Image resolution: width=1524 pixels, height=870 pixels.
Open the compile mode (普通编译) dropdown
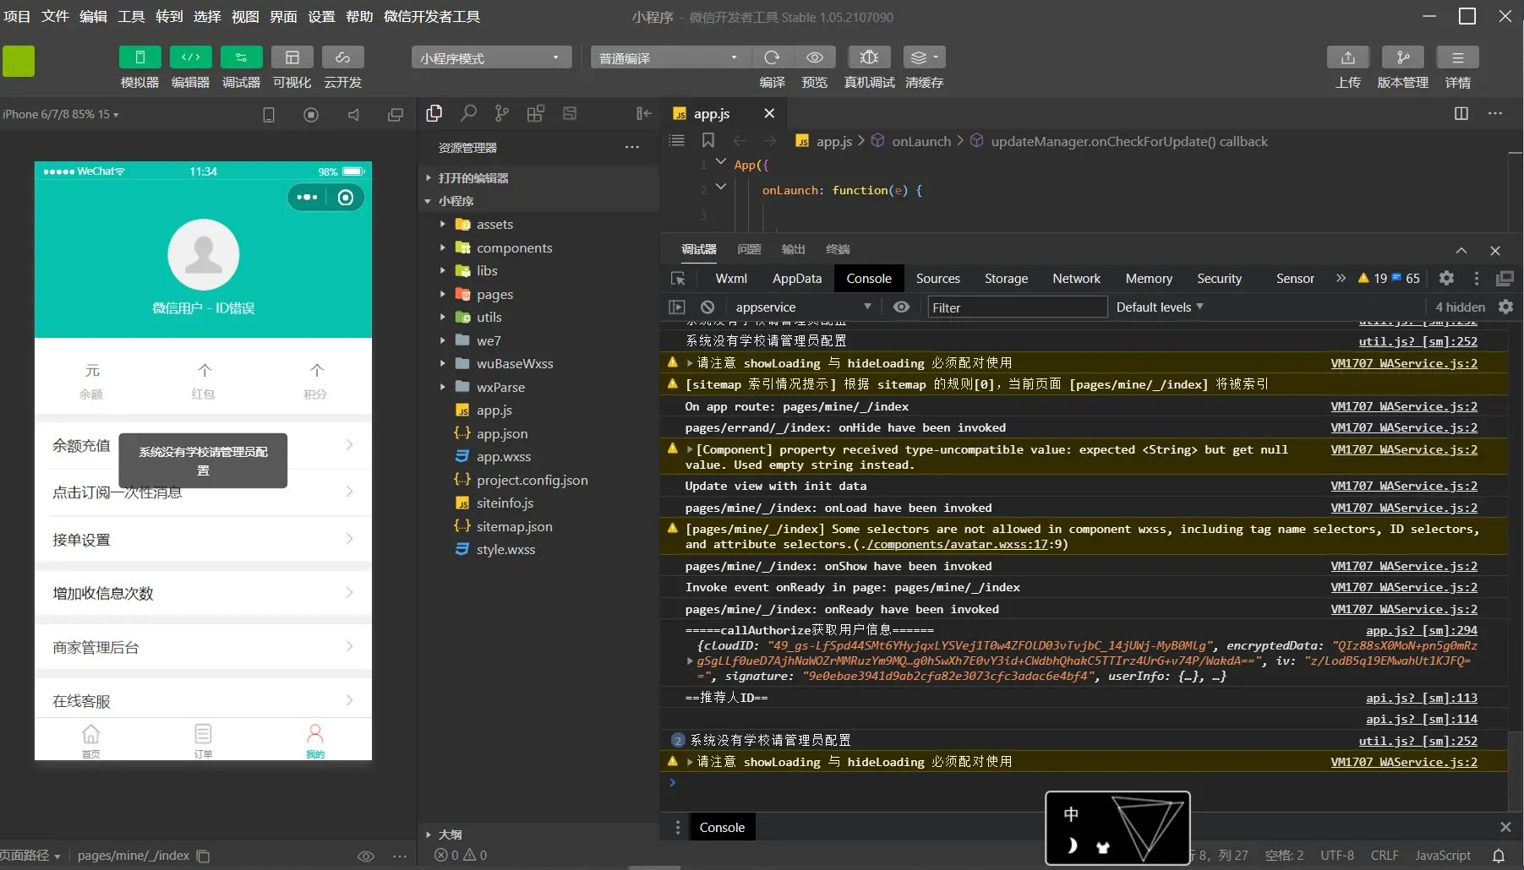click(669, 57)
